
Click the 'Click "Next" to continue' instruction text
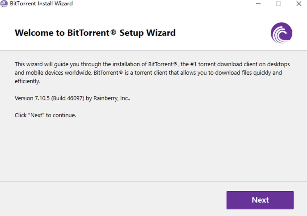tap(45, 115)
